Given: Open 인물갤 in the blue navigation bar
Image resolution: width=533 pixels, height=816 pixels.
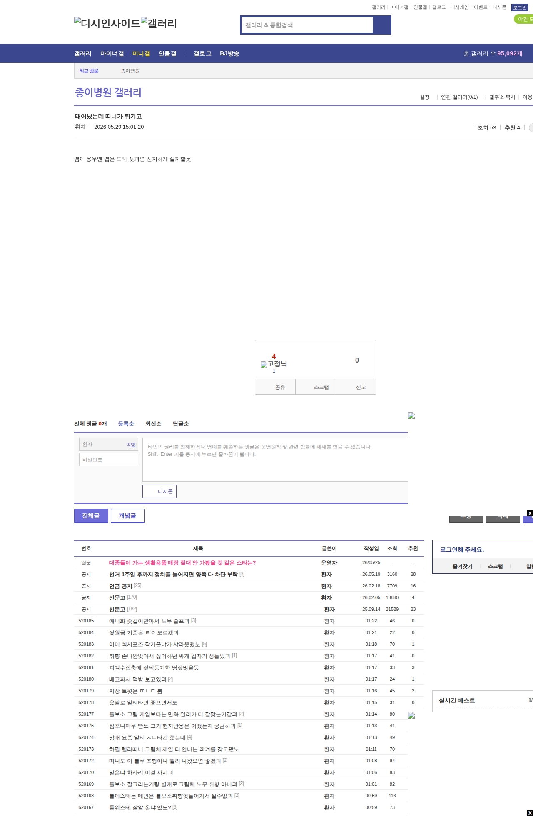Looking at the screenshot, I should point(167,53).
